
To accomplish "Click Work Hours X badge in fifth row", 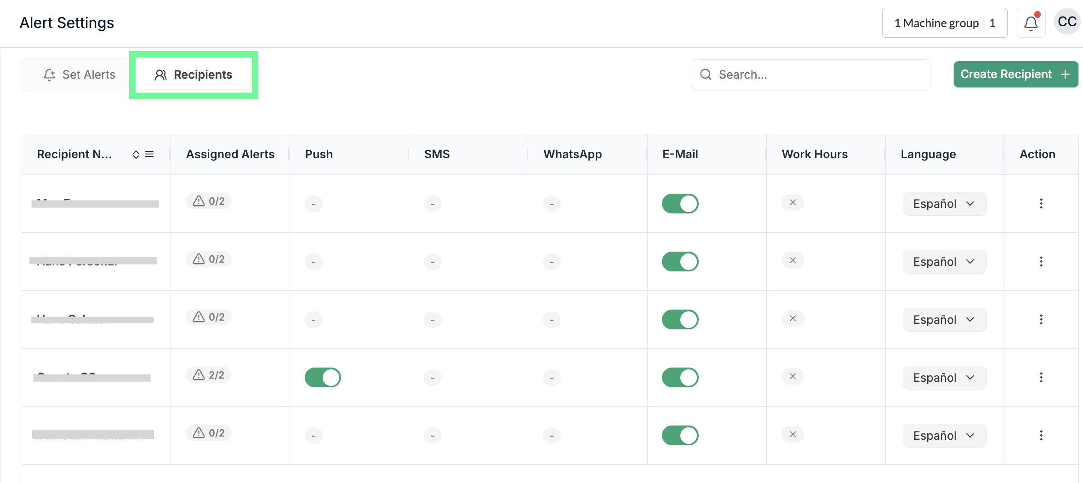I will tap(793, 434).
